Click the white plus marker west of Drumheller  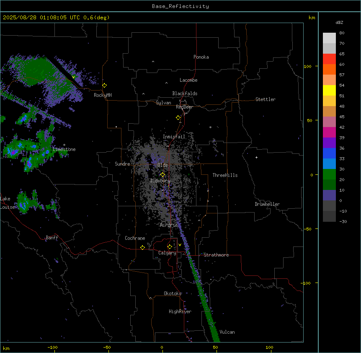[256, 157]
